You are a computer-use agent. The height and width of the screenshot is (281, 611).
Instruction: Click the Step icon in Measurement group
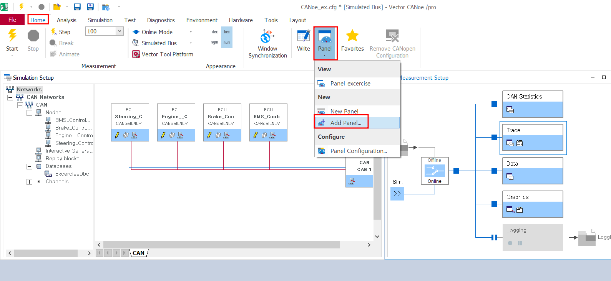(x=54, y=32)
